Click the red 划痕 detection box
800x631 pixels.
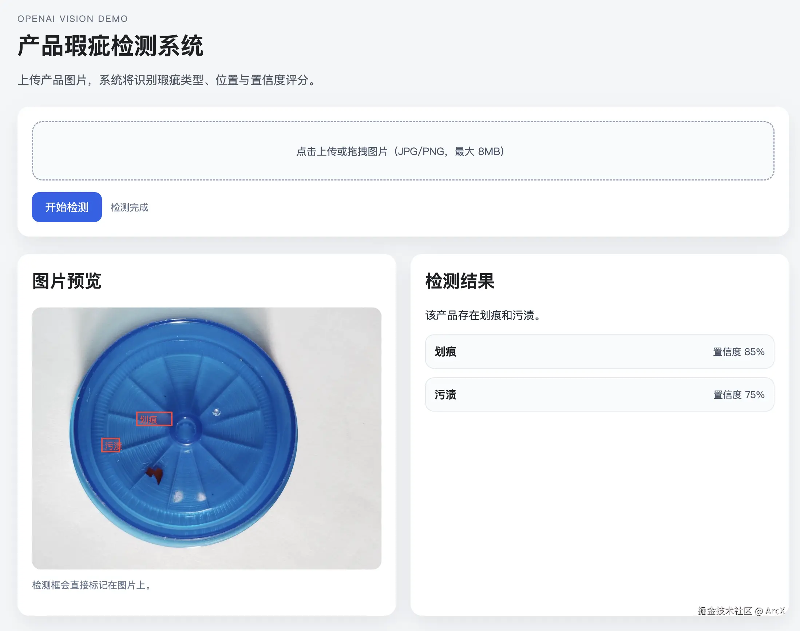tap(154, 418)
